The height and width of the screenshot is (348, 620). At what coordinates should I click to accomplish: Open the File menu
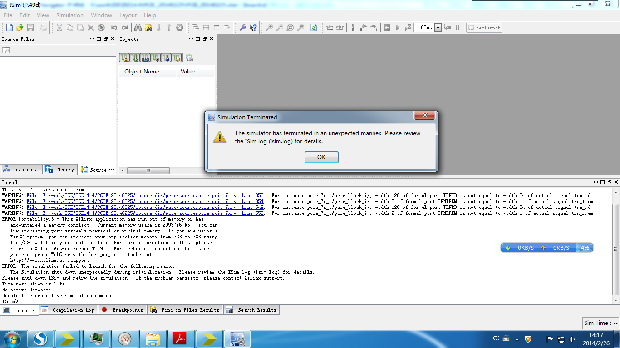(x=8, y=15)
